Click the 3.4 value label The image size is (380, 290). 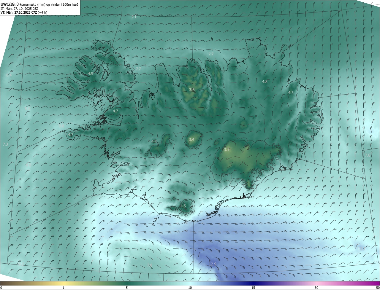(x=191, y=139)
